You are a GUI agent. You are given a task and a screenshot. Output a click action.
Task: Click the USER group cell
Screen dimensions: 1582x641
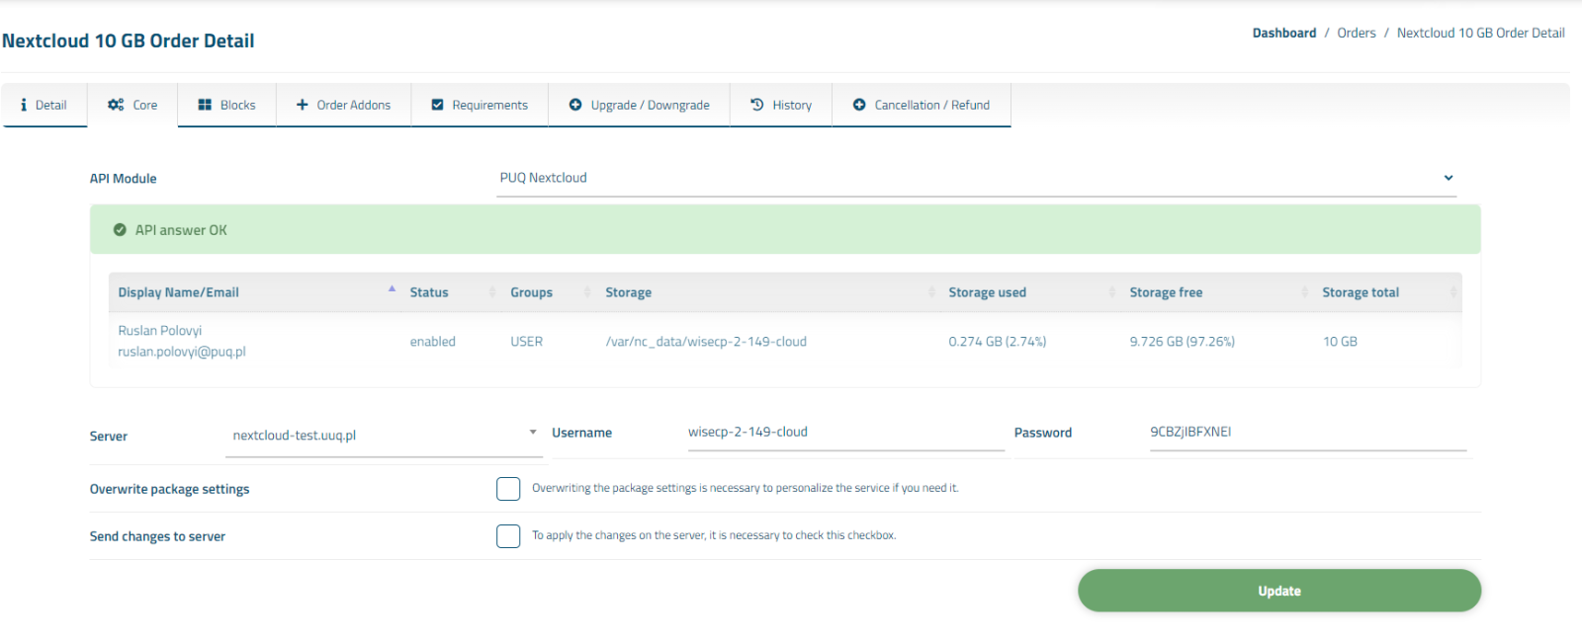click(526, 342)
